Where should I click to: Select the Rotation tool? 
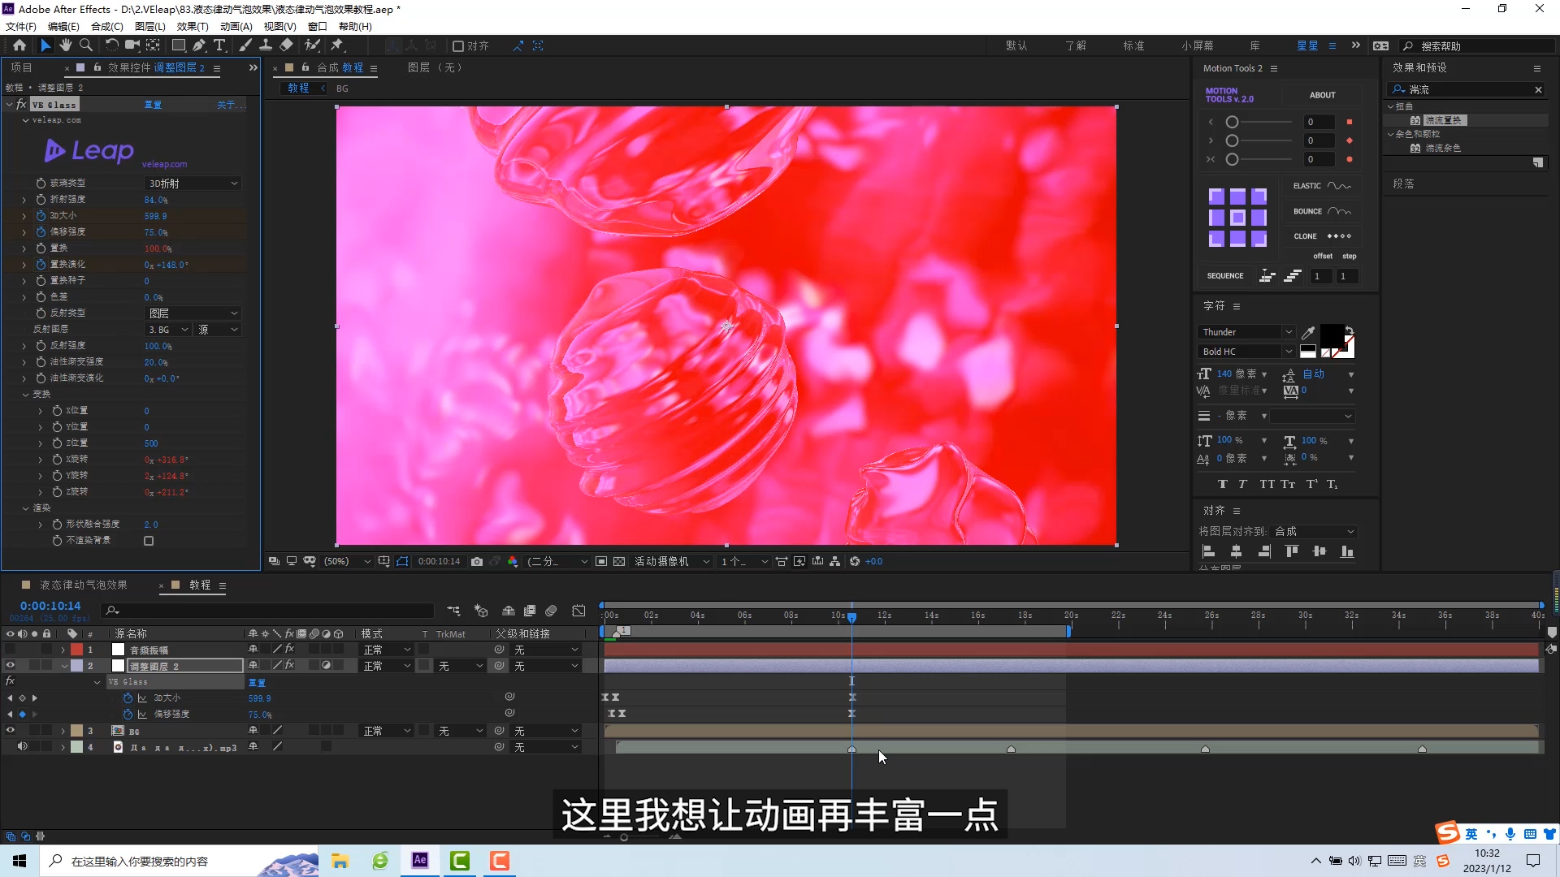point(112,45)
